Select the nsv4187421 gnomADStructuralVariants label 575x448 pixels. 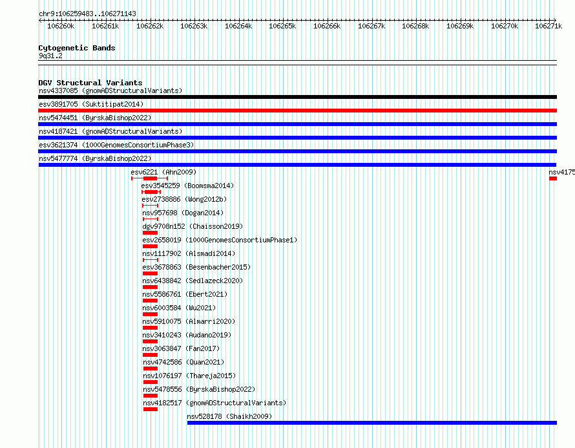(110, 131)
